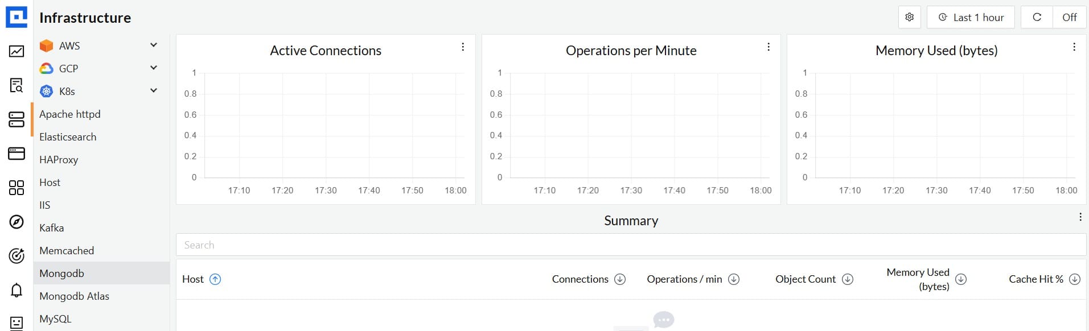Viewport: 1089px width, 331px height.
Task: Click the K8s label in sidebar
Action: [67, 91]
